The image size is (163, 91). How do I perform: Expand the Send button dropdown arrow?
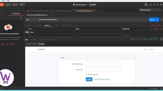click(x=157, y=20)
